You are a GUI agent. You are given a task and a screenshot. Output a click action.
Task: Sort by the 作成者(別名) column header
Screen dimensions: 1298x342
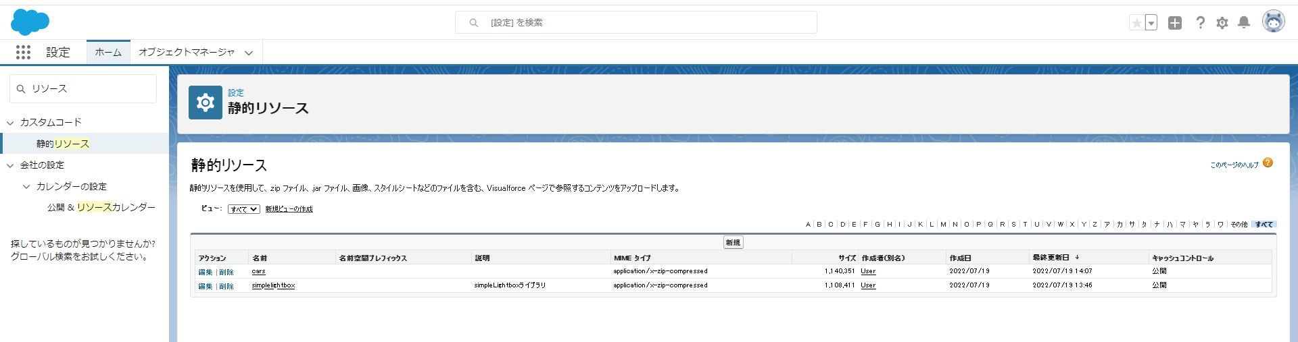coord(883,258)
